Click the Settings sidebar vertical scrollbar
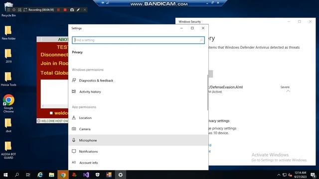This screenshot has height=179, width=319. click(x=208, y=92)
